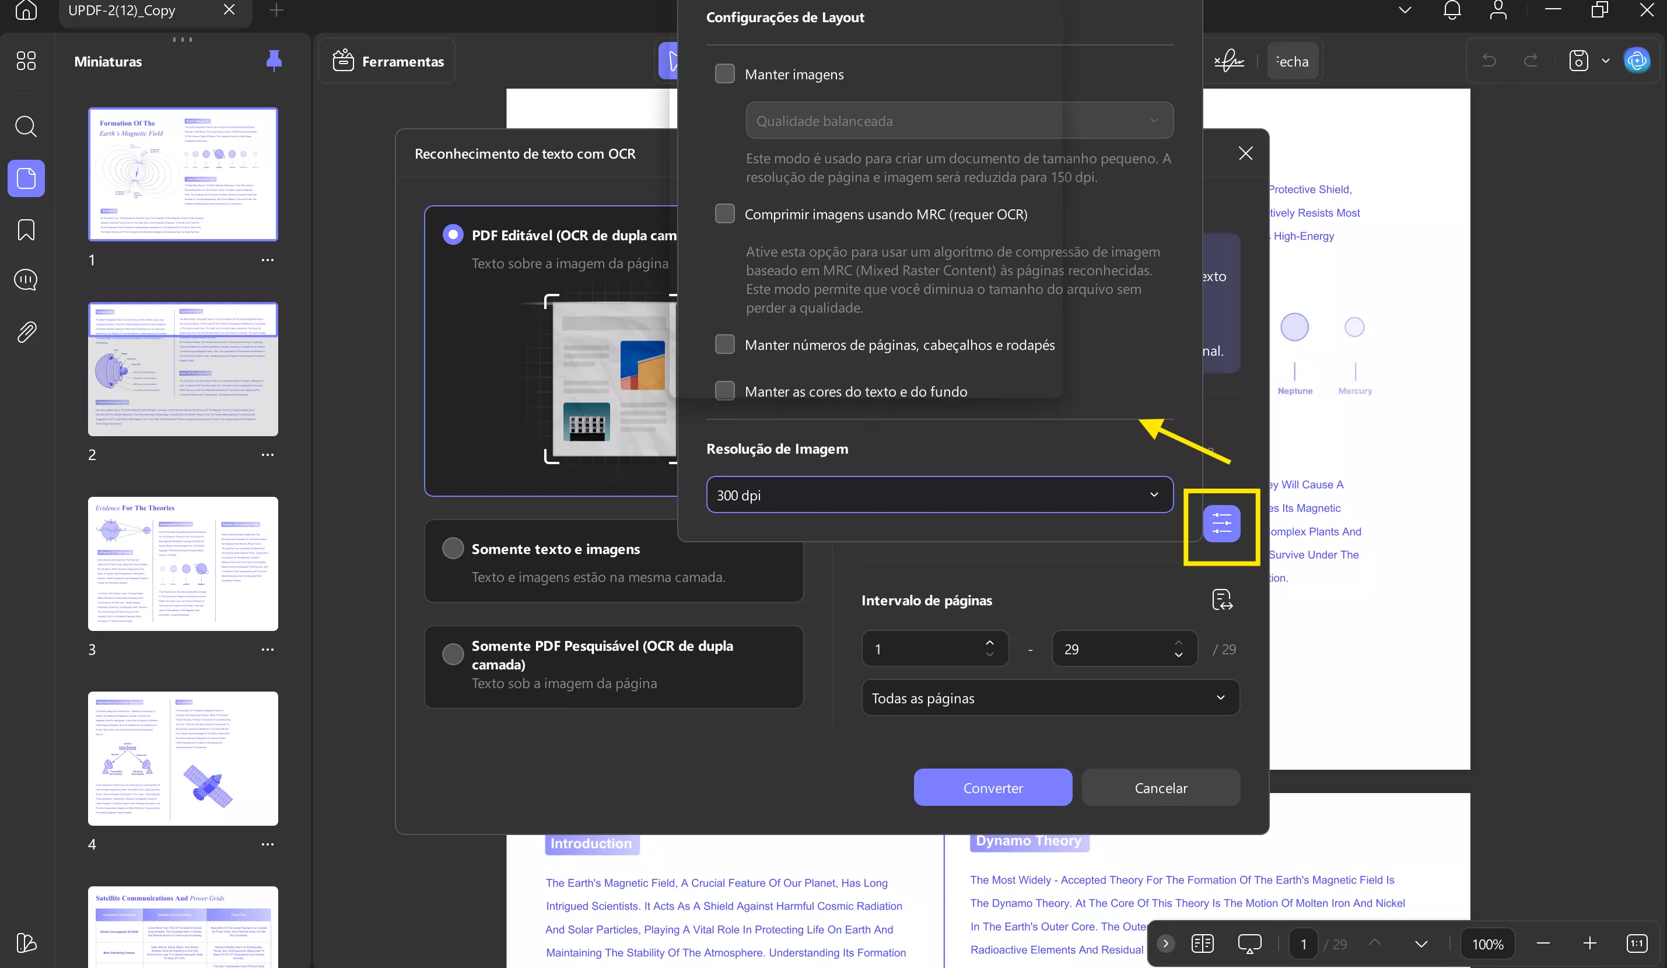Open the attachments paperclip icon
Screen dimensions: 1667x968
point(26,332)
